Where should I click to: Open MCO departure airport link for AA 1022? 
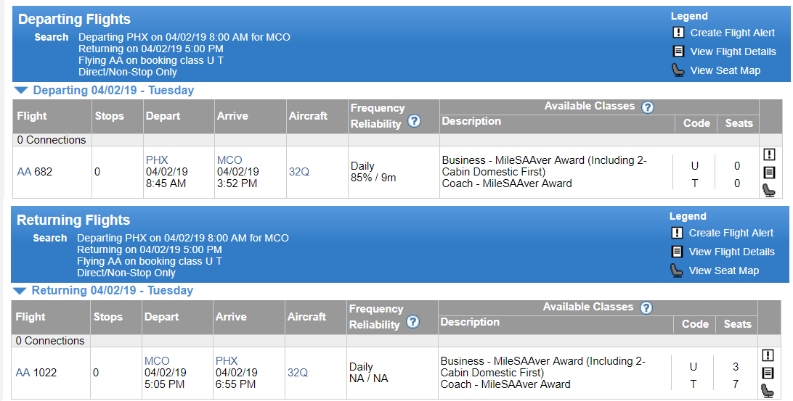click(157, 361)
